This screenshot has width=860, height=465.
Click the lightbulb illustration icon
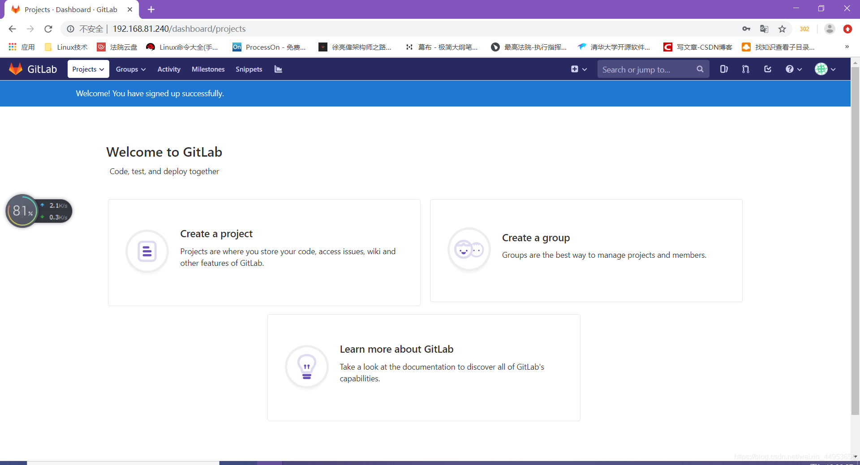click(307, 367)
